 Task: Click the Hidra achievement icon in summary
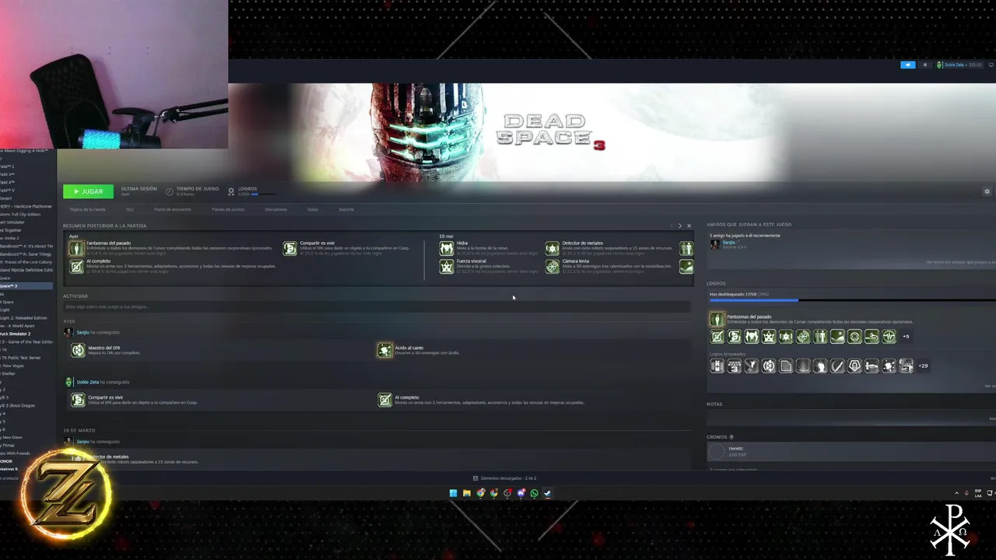(447, 248)
